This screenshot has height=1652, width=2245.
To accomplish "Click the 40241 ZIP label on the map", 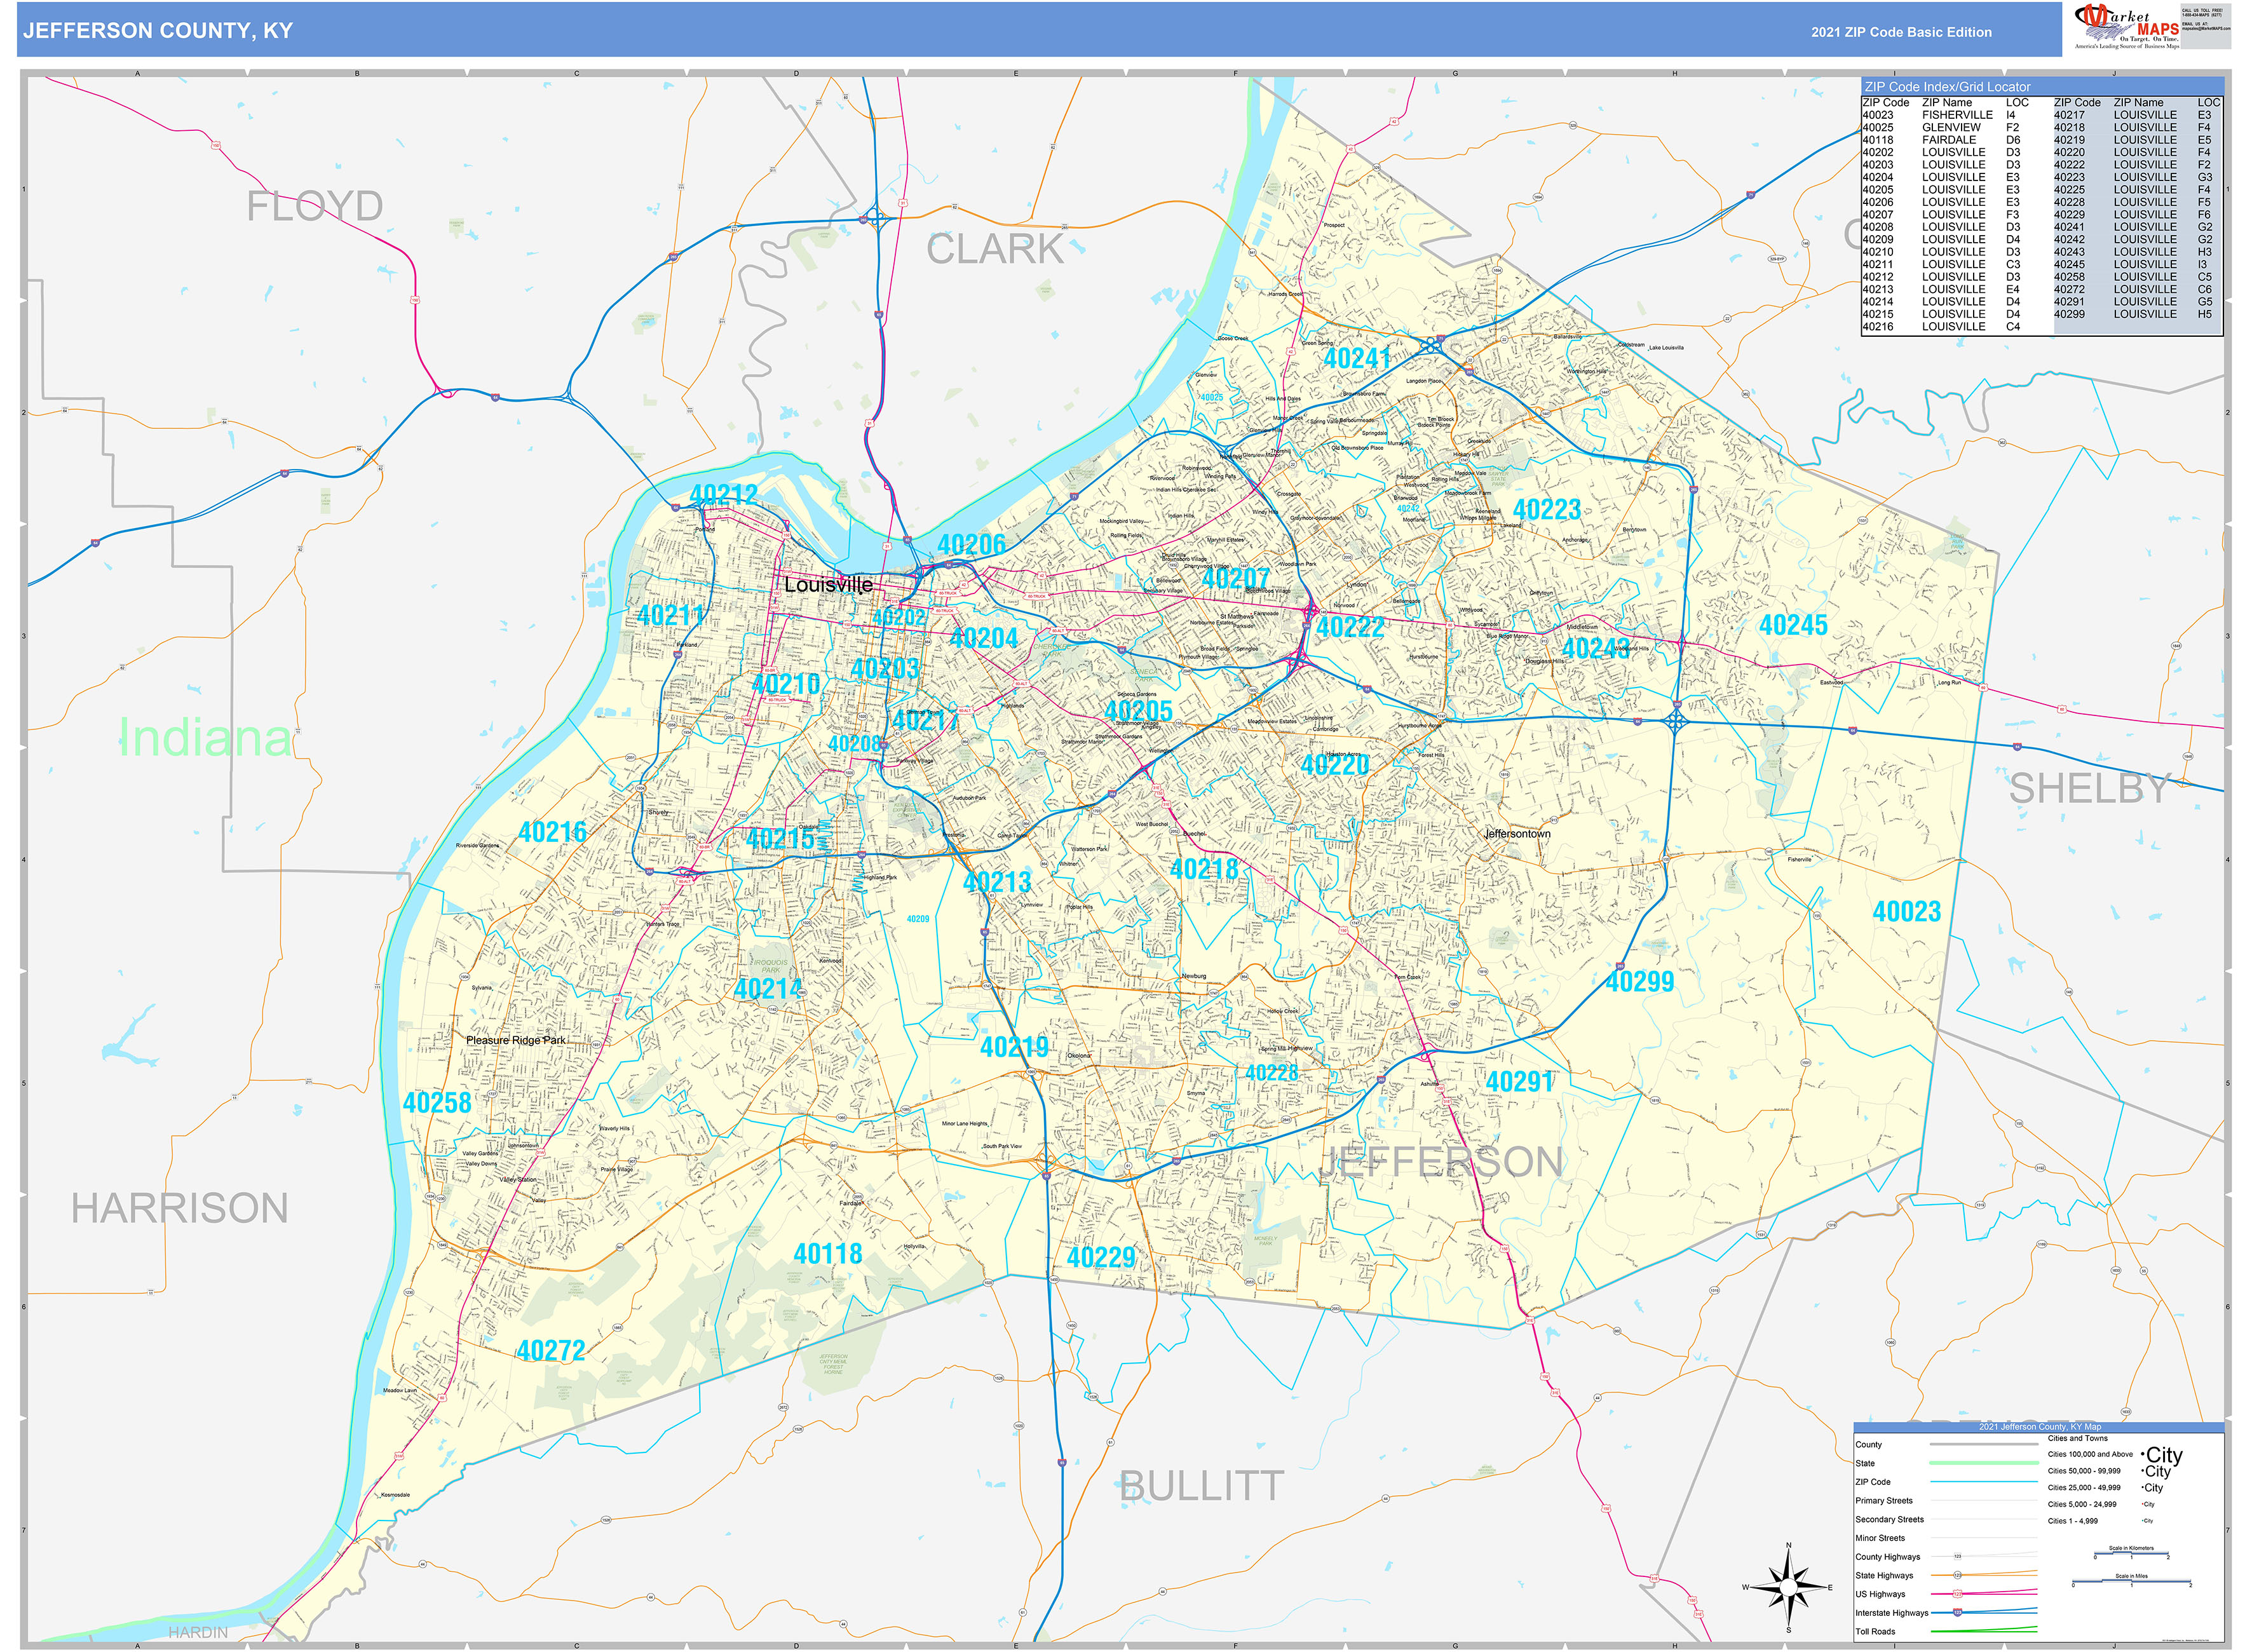I will pyautogui.click(x=1357, y=358).
